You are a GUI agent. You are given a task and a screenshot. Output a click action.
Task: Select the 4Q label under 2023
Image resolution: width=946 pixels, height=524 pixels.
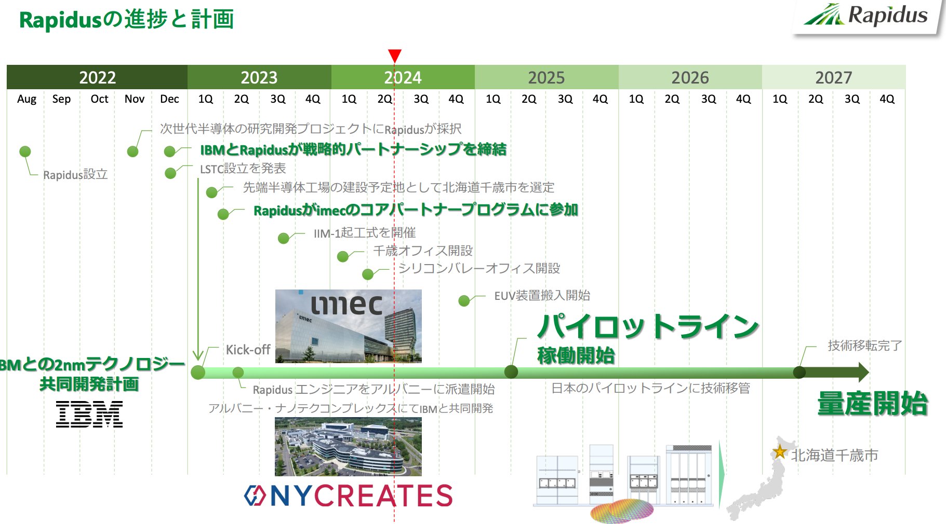313,99
